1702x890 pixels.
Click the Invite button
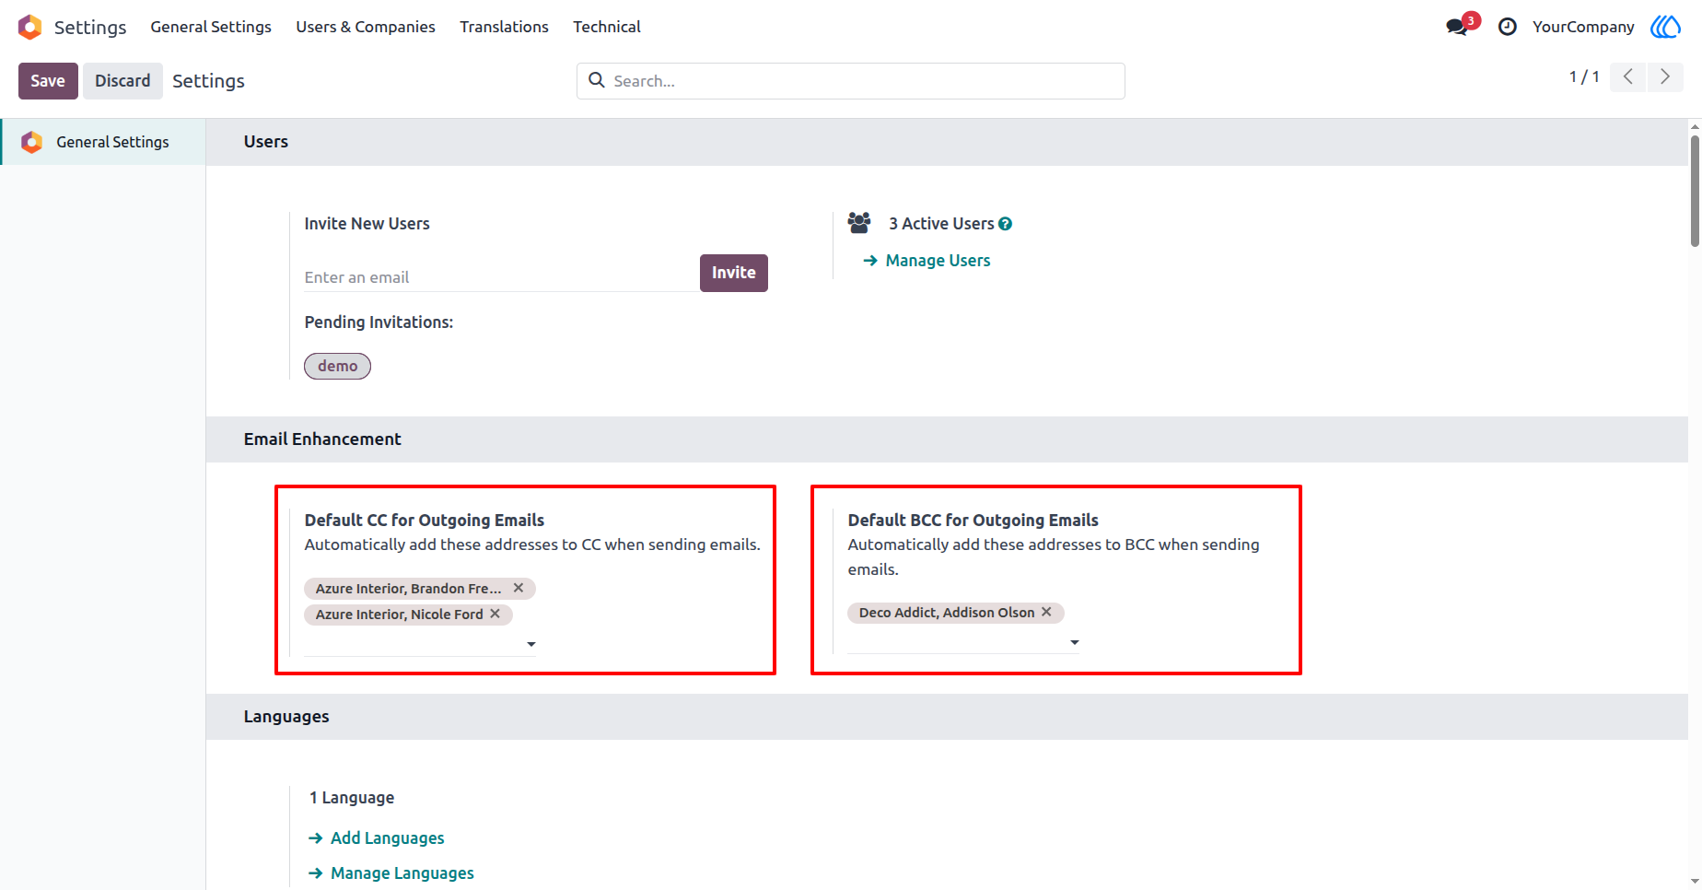coord(734,273)
